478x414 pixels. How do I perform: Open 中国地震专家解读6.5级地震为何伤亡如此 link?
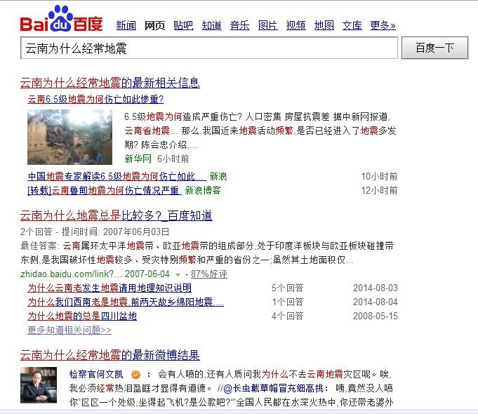coord(117,176)
